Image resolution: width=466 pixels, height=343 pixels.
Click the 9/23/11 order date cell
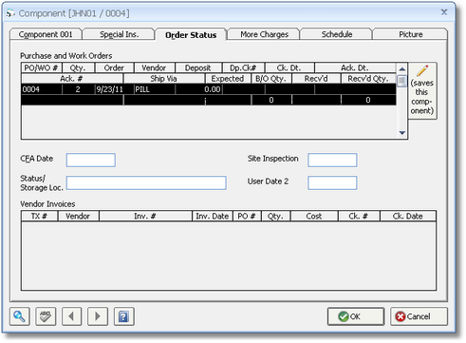114,89
